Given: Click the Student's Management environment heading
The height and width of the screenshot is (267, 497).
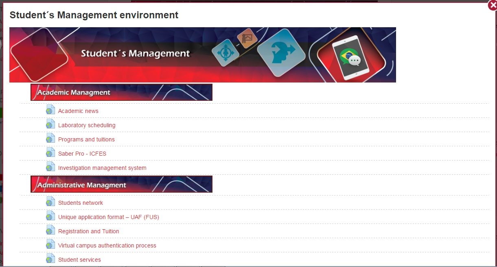Looking at the screenshot, I should [94, 15].
